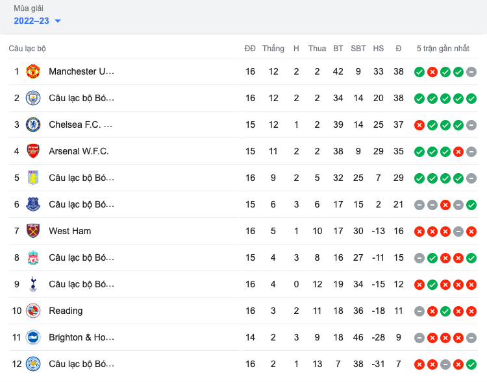
Task: Open the 2022–23 season dropdown
Action: 32,21
